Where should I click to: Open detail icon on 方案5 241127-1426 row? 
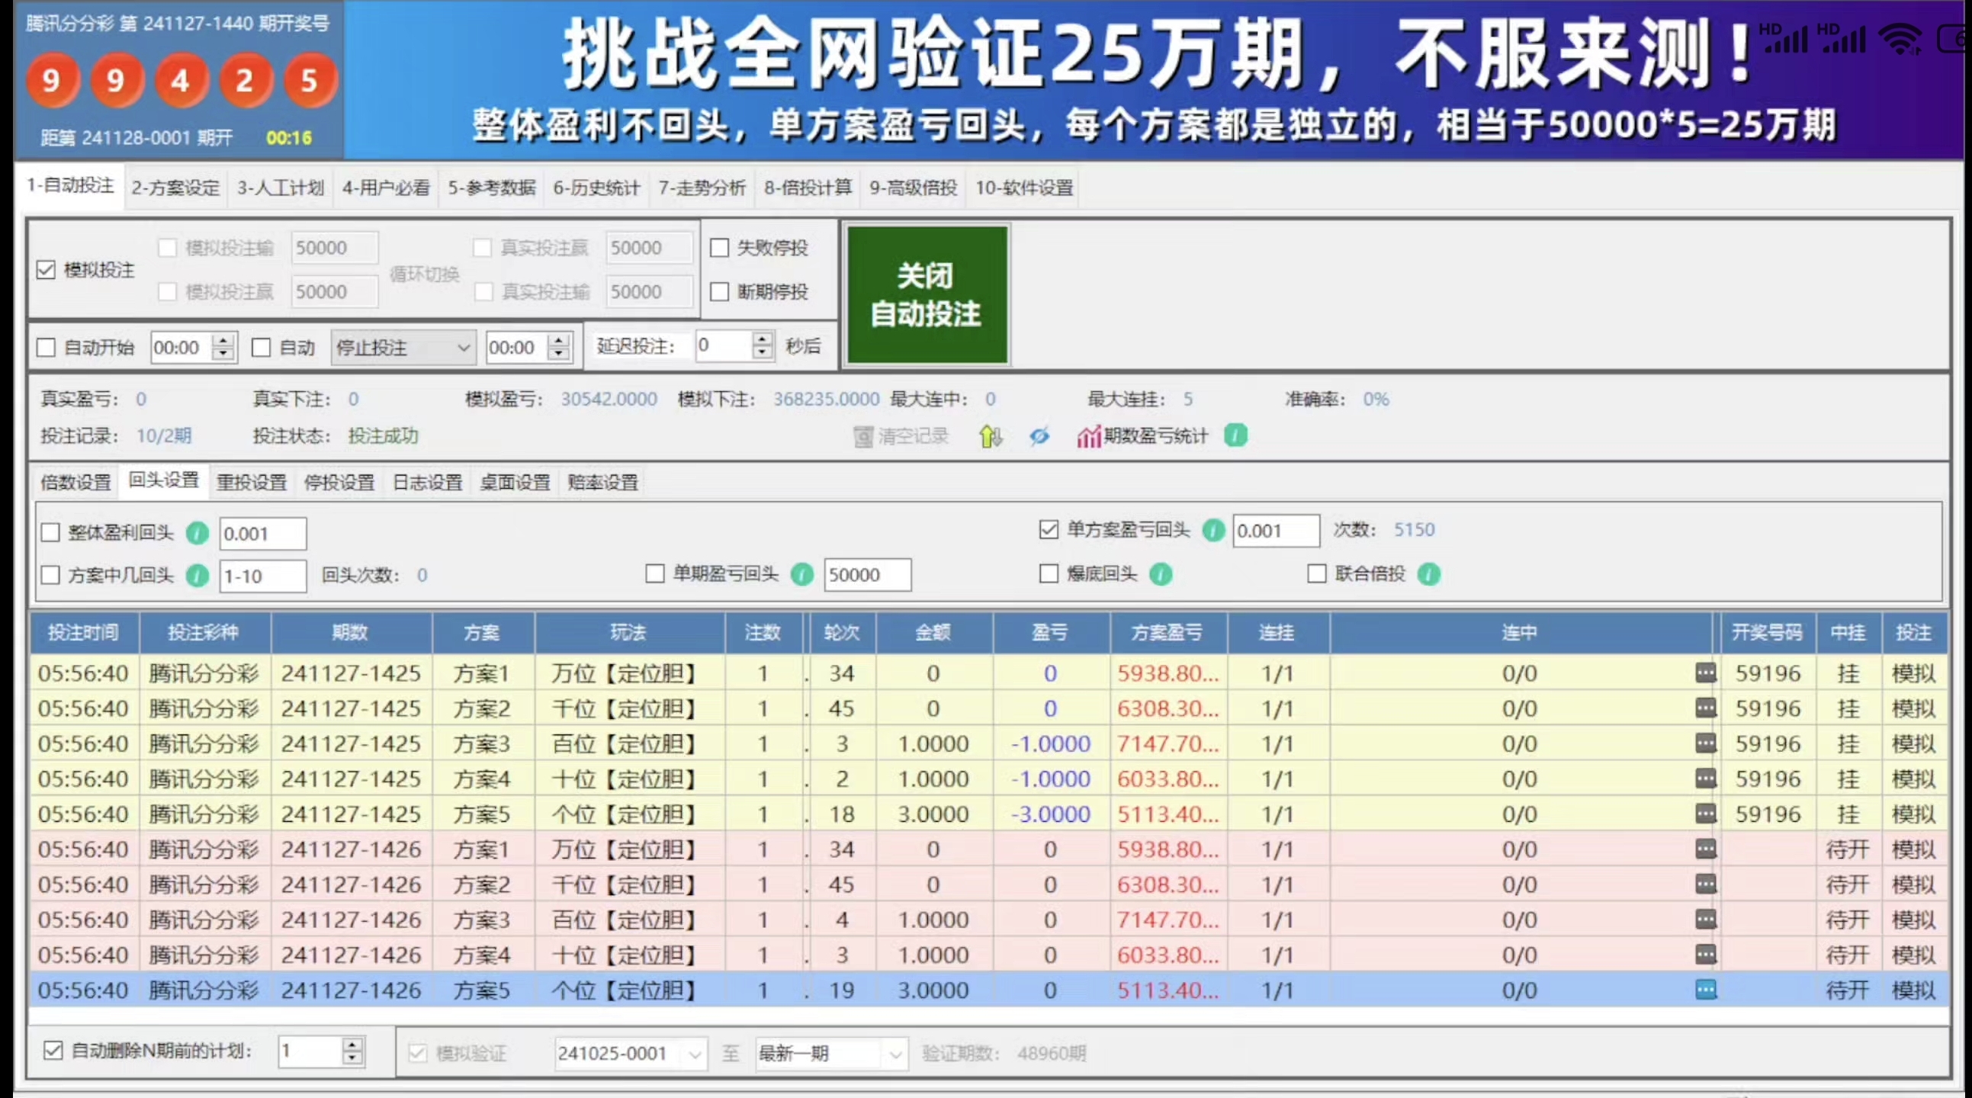(1705, 990)
